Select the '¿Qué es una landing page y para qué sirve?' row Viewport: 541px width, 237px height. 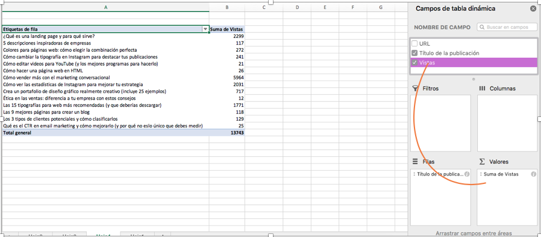[x=105, y=36]
